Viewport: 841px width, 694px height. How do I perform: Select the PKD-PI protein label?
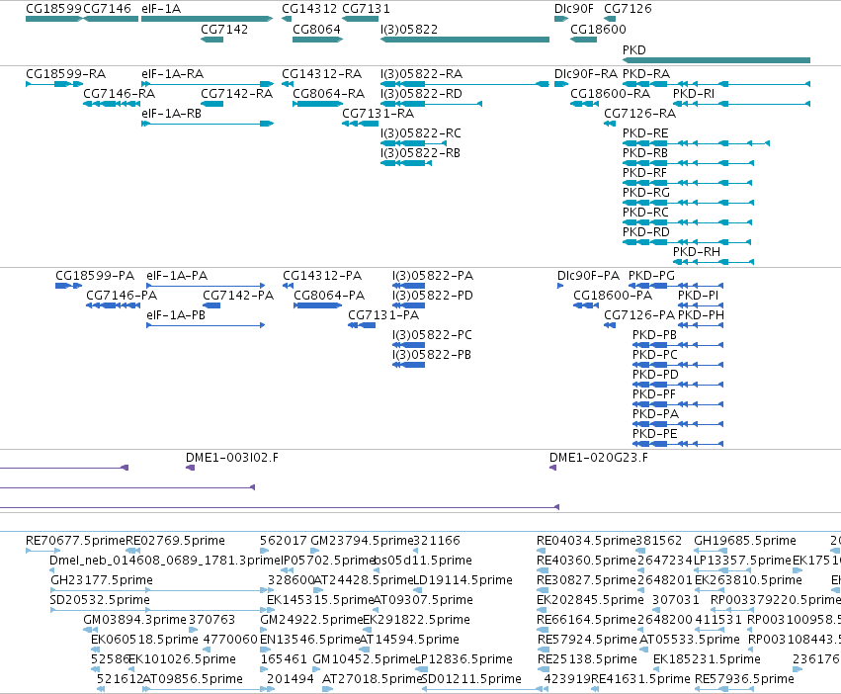coord(699,296)
